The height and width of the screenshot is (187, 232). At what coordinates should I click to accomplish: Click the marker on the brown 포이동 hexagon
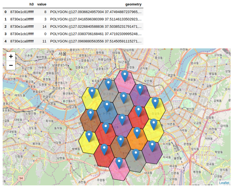click(x=121, y=141)
